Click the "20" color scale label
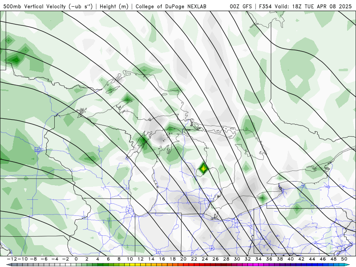Viewport: 356px width, 267px height. click(x=183, y=259)
